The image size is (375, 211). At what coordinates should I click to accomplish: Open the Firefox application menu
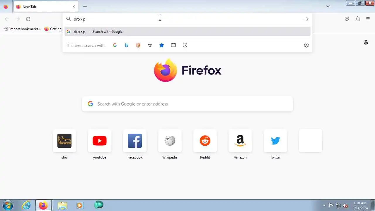368,19
